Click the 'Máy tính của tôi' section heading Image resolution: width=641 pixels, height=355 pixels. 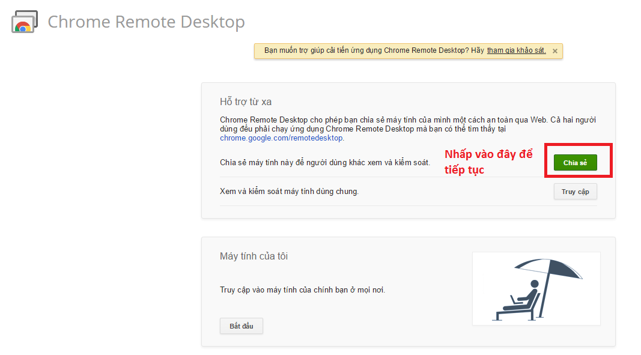[254, 256]
